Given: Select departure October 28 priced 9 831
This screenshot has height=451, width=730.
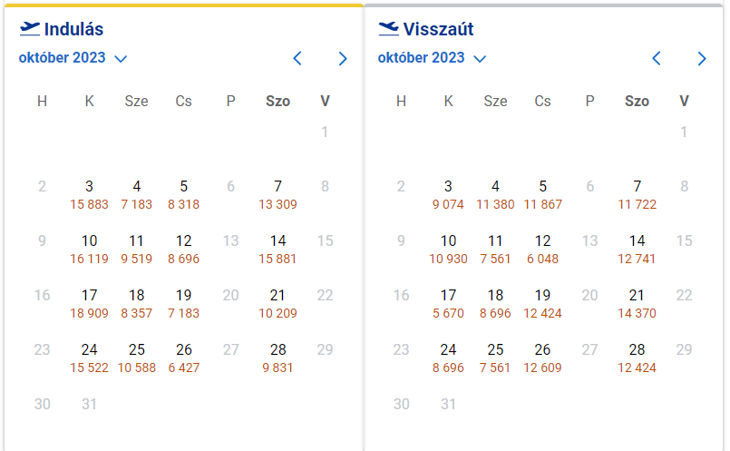Looking at the screenshot, I should point(277,358).
